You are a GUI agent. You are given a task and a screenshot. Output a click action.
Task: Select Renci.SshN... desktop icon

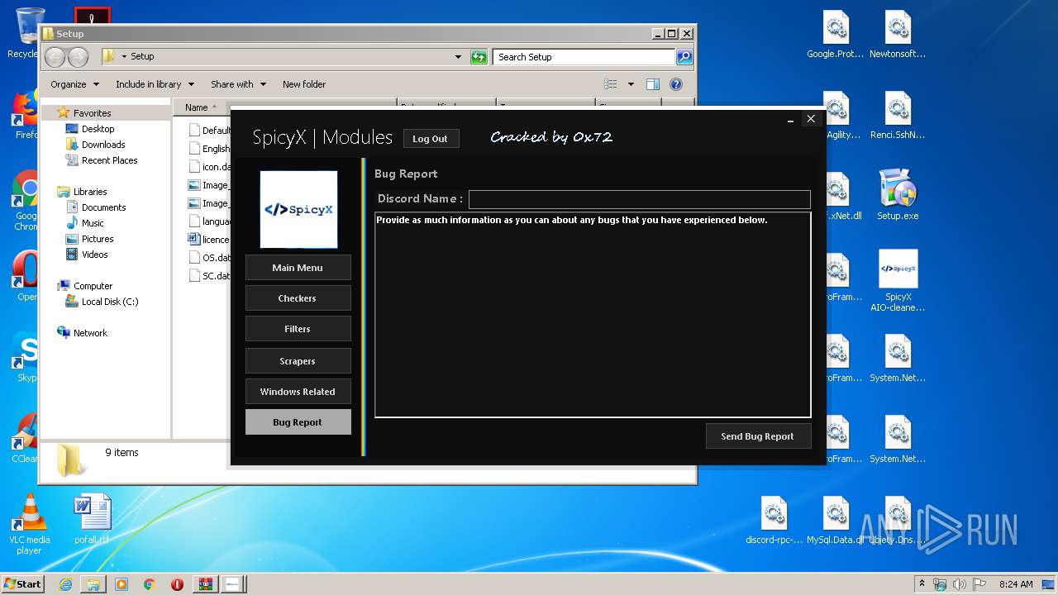[x=898, y=116]
